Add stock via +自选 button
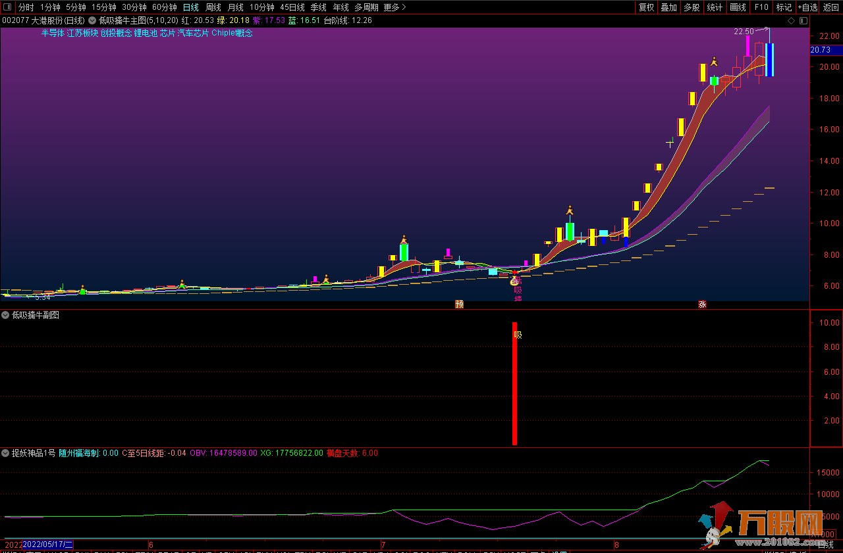Screen dimensions: 843x553 [x=807, y=7]
